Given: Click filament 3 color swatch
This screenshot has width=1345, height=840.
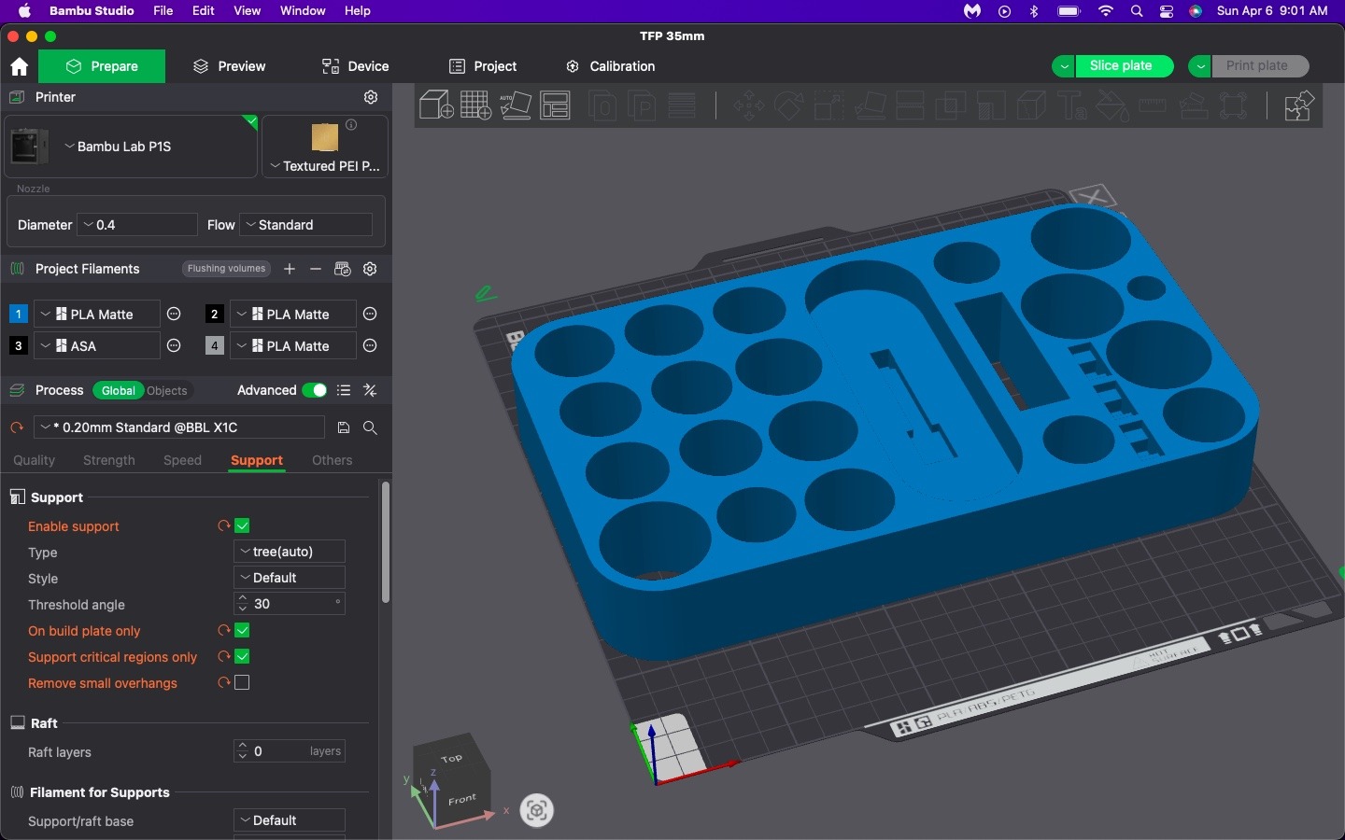Looking at the screenshot, I should point(18,346).
